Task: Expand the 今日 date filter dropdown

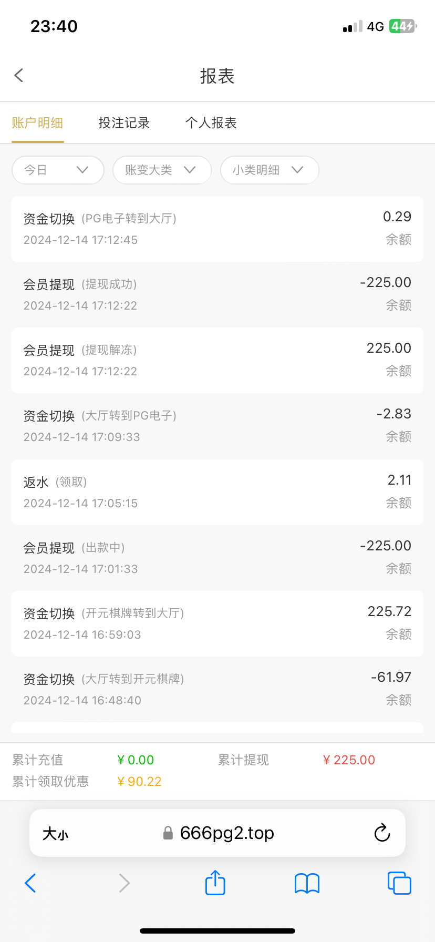Action: click(58, 170)
